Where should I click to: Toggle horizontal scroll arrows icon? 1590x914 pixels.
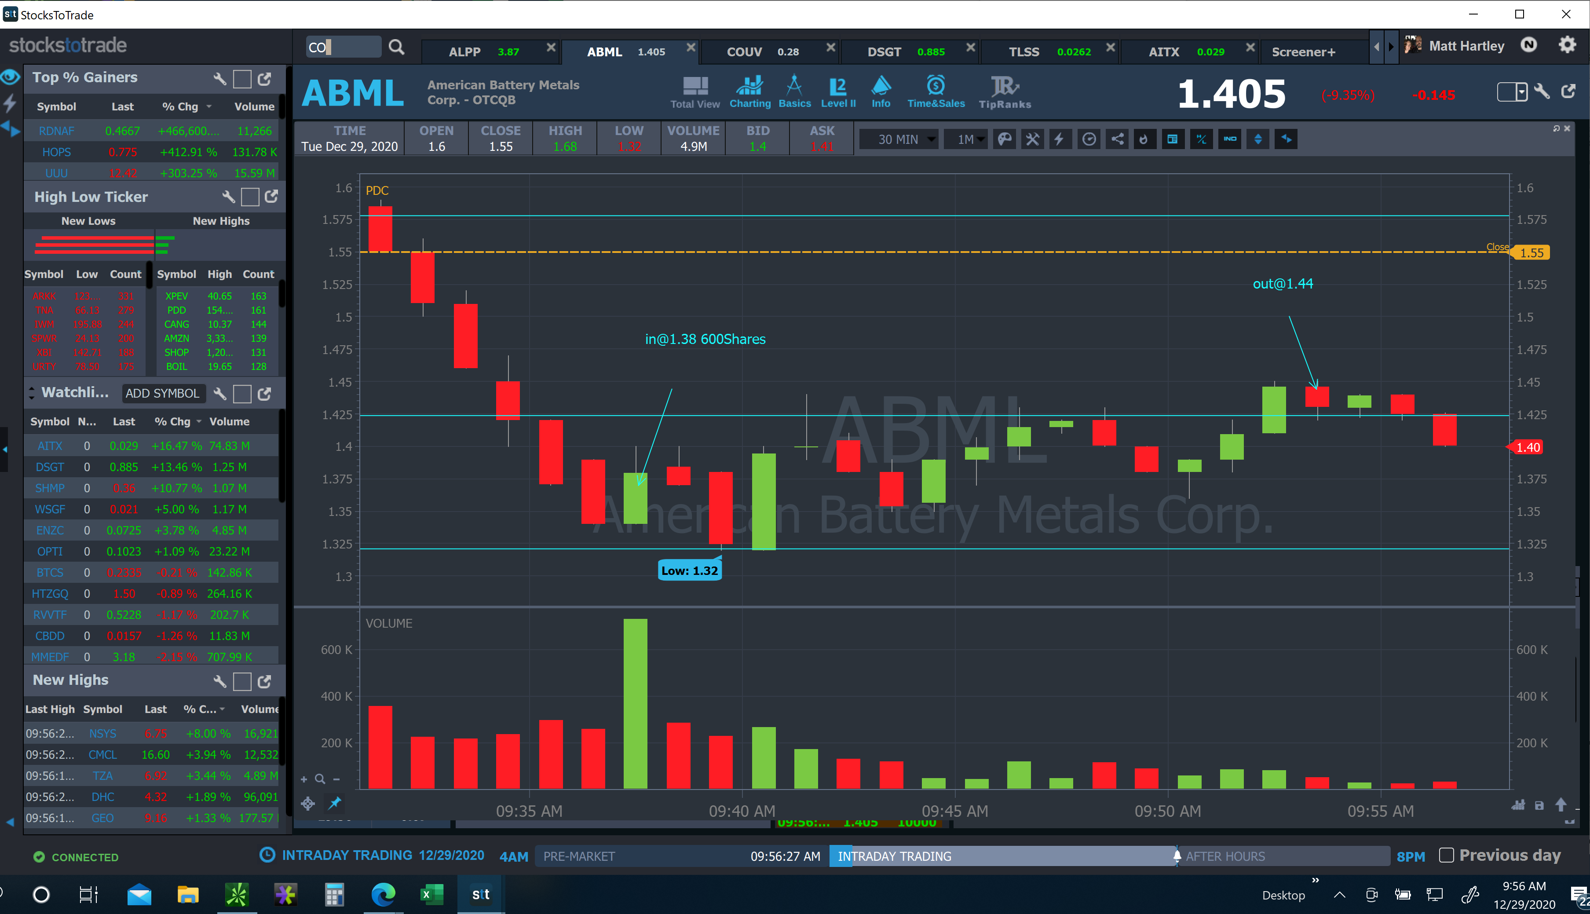click(x=1286, y=139)
